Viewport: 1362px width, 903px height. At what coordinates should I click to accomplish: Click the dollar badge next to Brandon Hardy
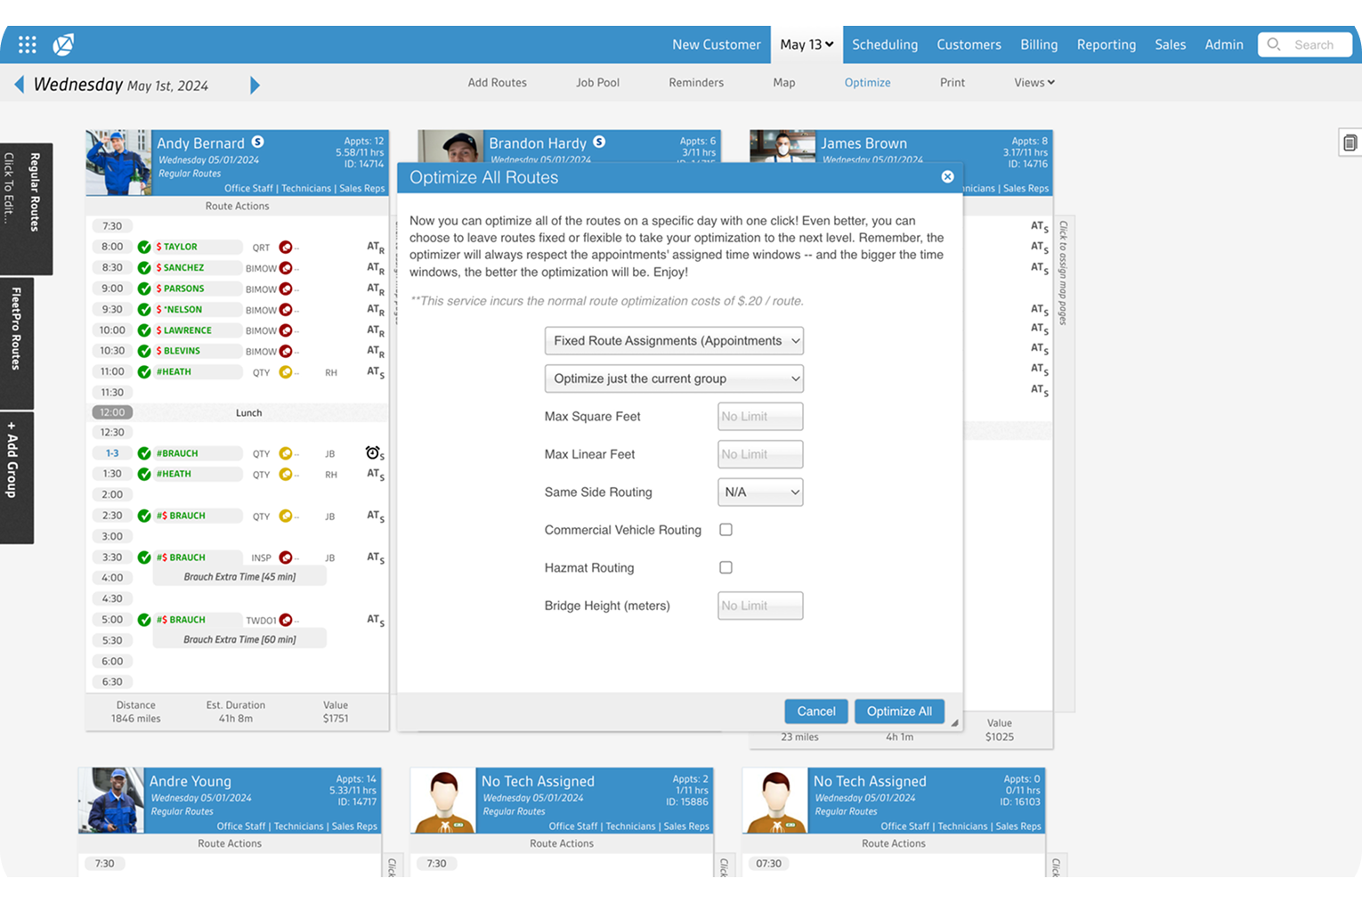pos(599,142)
